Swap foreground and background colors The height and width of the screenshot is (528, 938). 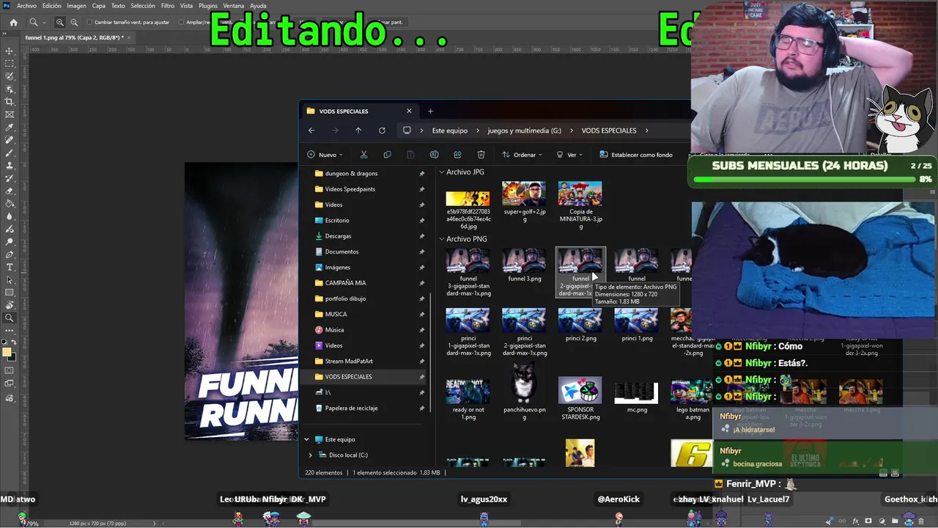14,343
